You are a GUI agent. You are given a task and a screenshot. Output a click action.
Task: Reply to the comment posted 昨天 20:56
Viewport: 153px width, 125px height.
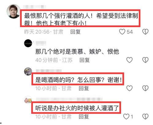click(75, 32)
